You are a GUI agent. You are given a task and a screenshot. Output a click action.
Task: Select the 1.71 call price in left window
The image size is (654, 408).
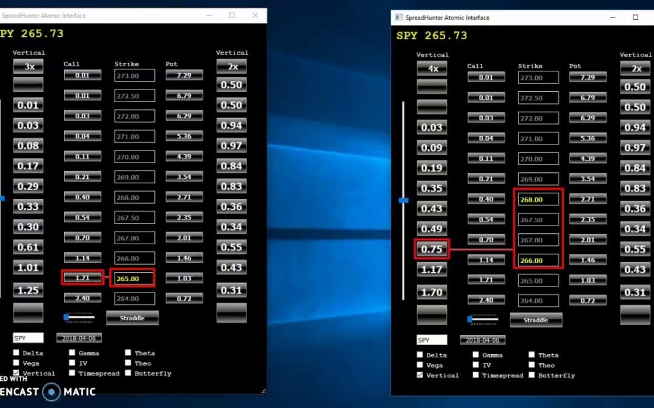[82, 277]
